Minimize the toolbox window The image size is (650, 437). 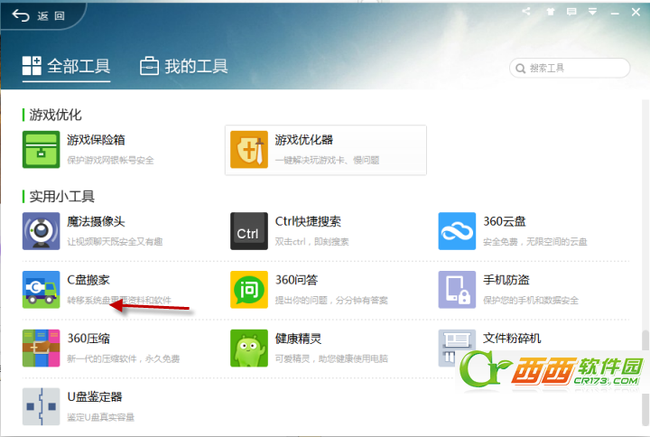(615, 13)
